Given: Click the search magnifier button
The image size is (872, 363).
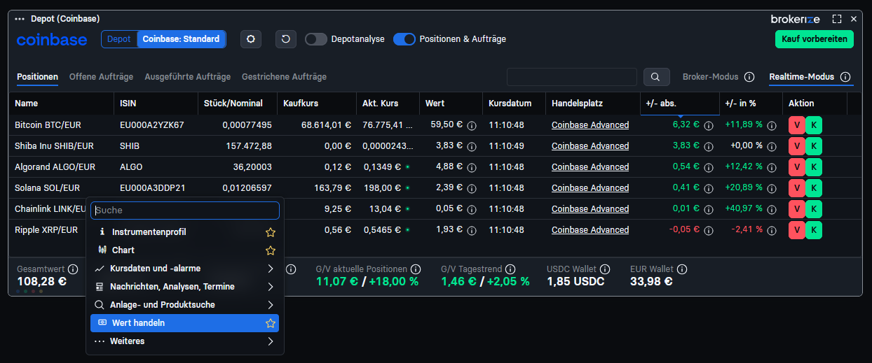Looking at the screenshot, I should [655, 77].
